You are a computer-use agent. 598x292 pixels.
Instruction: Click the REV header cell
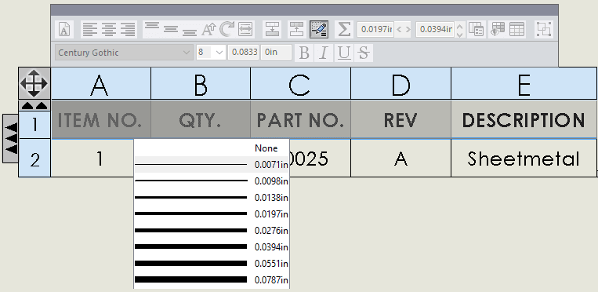[400, 119]
